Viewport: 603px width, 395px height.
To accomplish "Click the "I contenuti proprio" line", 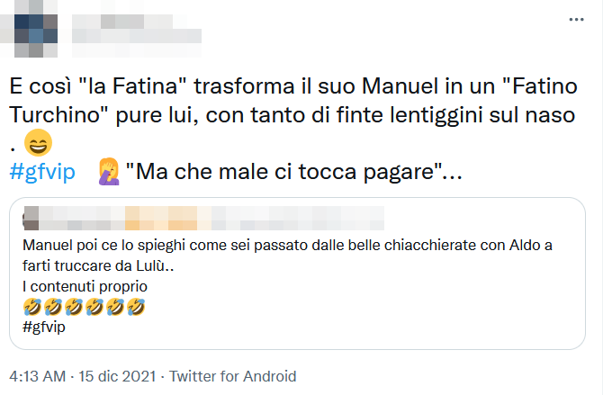I will pos(84,286).
